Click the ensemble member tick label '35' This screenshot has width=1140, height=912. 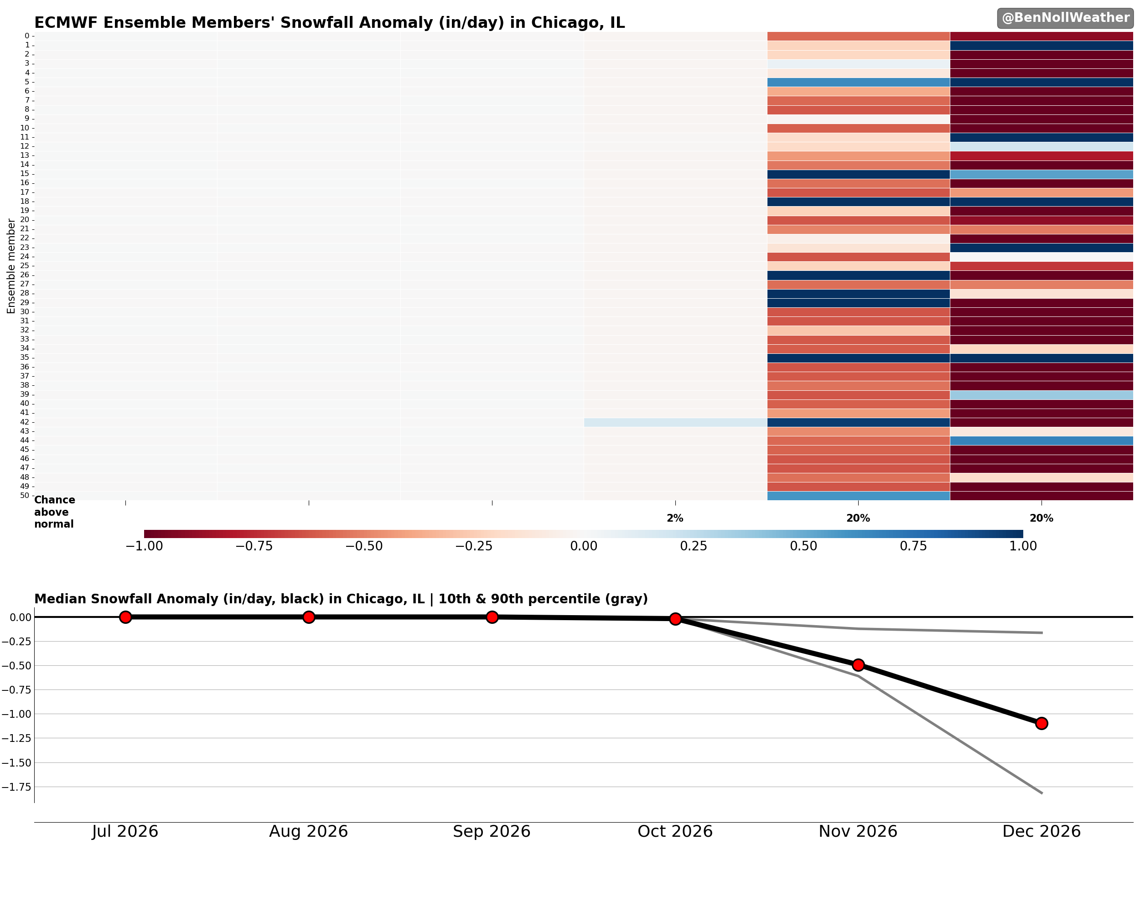tap(25, 358)
